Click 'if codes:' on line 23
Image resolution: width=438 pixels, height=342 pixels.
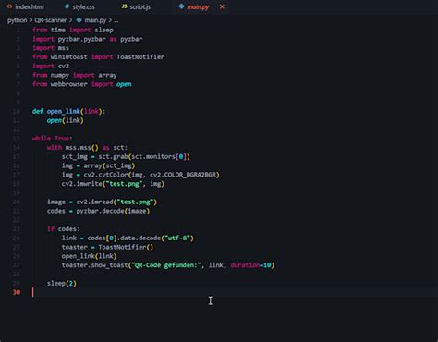[64, 229]
